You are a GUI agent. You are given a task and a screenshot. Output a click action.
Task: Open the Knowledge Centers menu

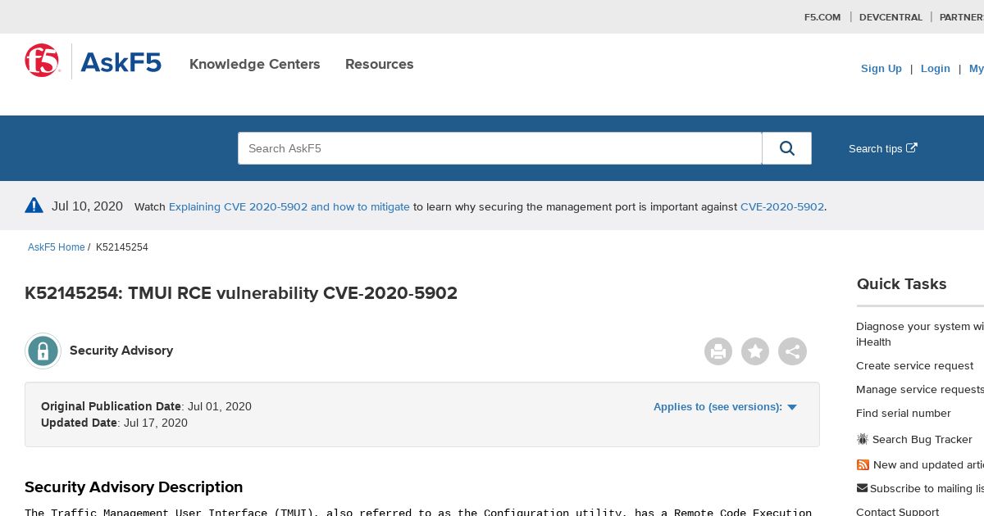click(255, 64)
